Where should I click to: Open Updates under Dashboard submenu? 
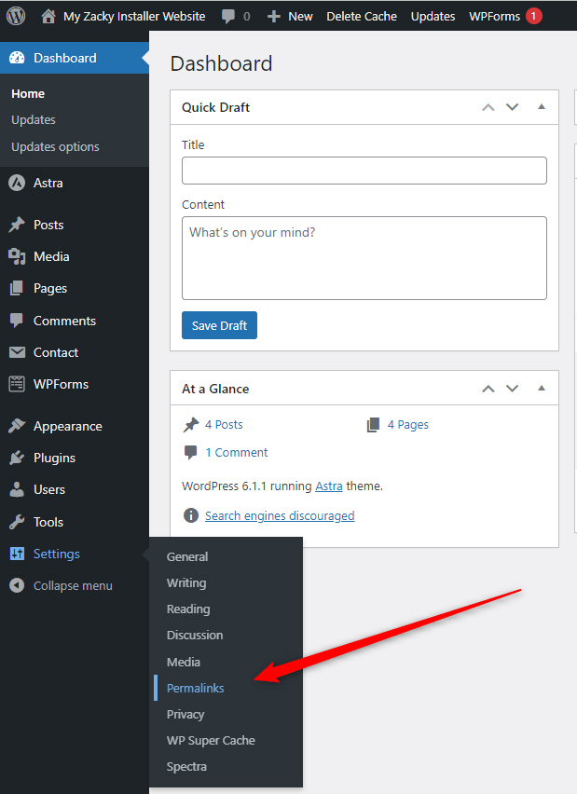34,120
